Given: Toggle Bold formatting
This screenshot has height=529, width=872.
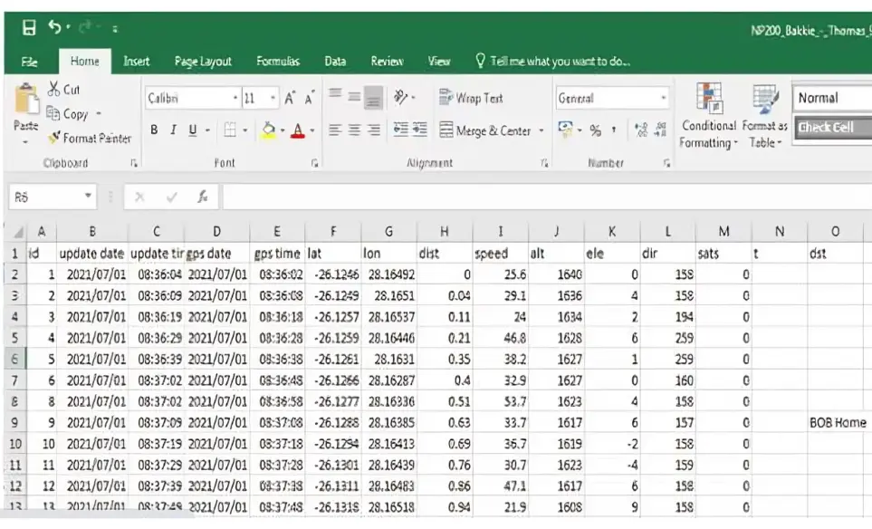Looking at the screenshot, I should 155,130.
